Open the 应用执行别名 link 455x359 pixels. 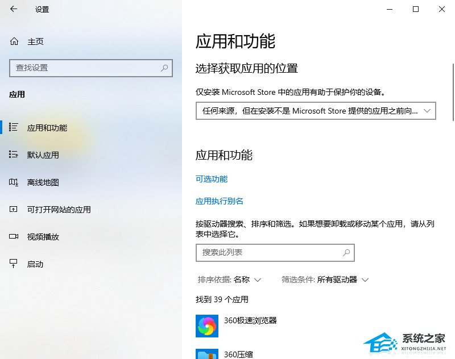click(220, 201)
